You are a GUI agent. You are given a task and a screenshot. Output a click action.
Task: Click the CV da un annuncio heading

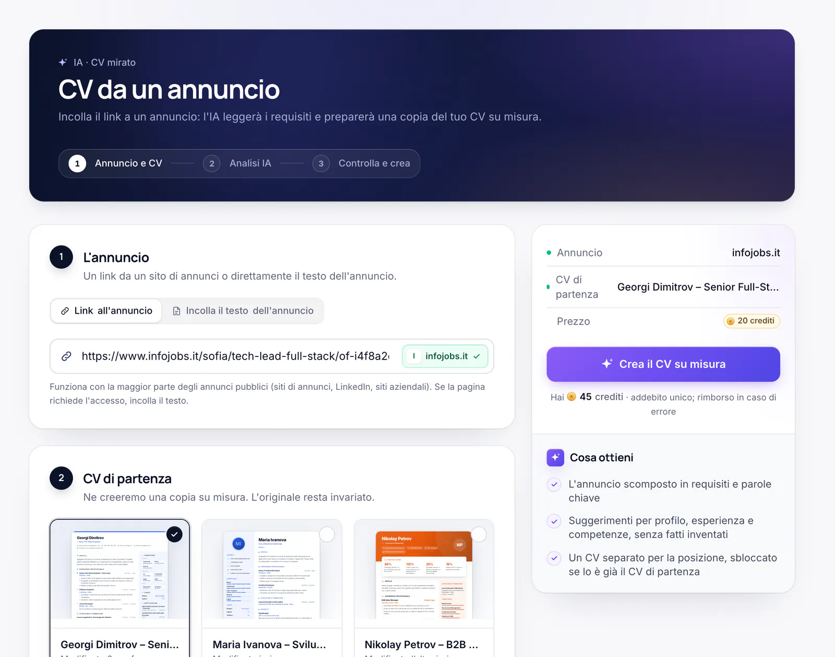169,89
